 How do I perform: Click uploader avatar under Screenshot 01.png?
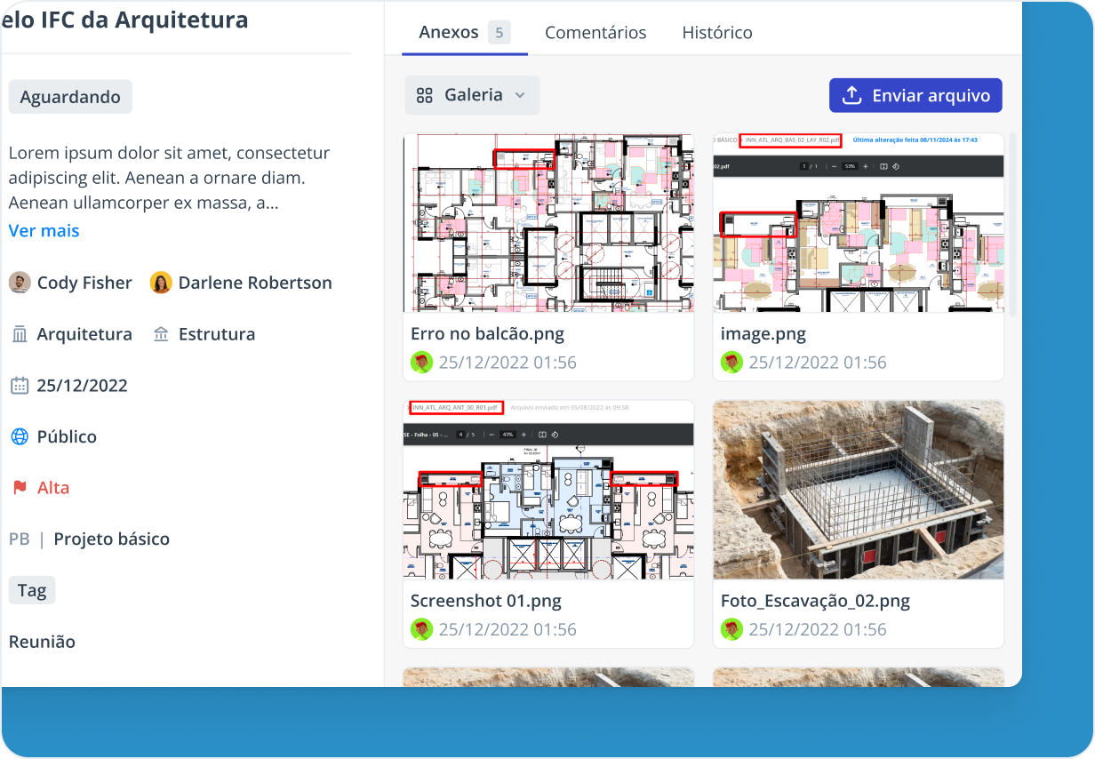point(421,629)
